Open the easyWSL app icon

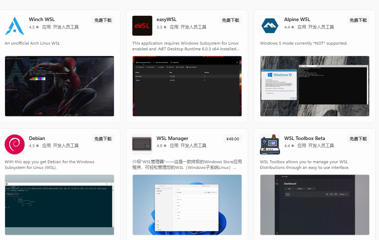coord(142,26)
